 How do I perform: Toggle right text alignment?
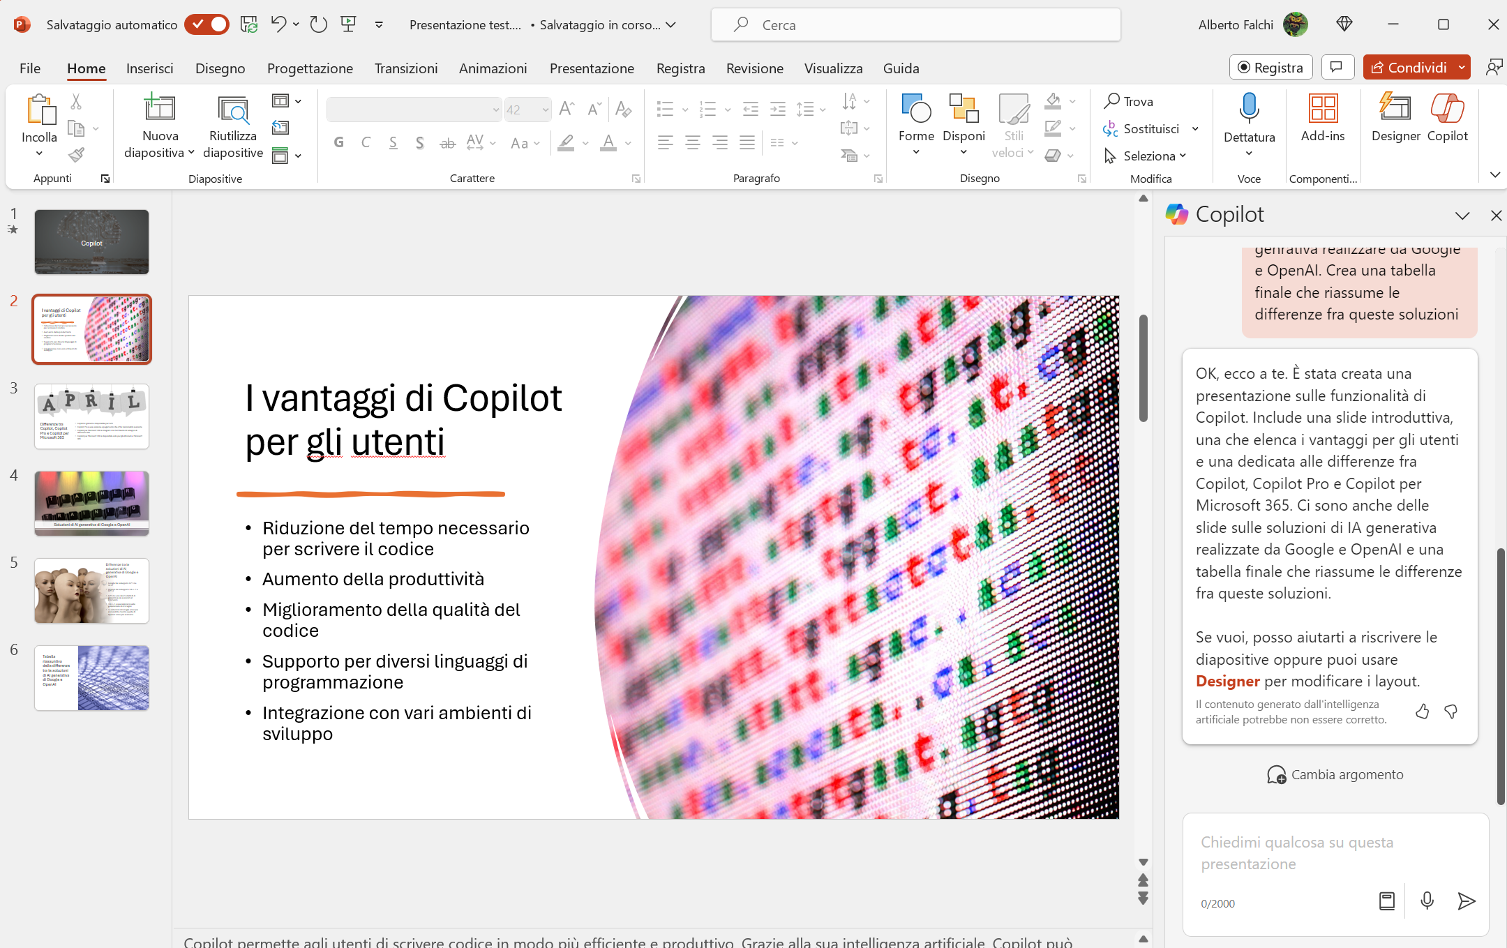click(x=719, y=143)
